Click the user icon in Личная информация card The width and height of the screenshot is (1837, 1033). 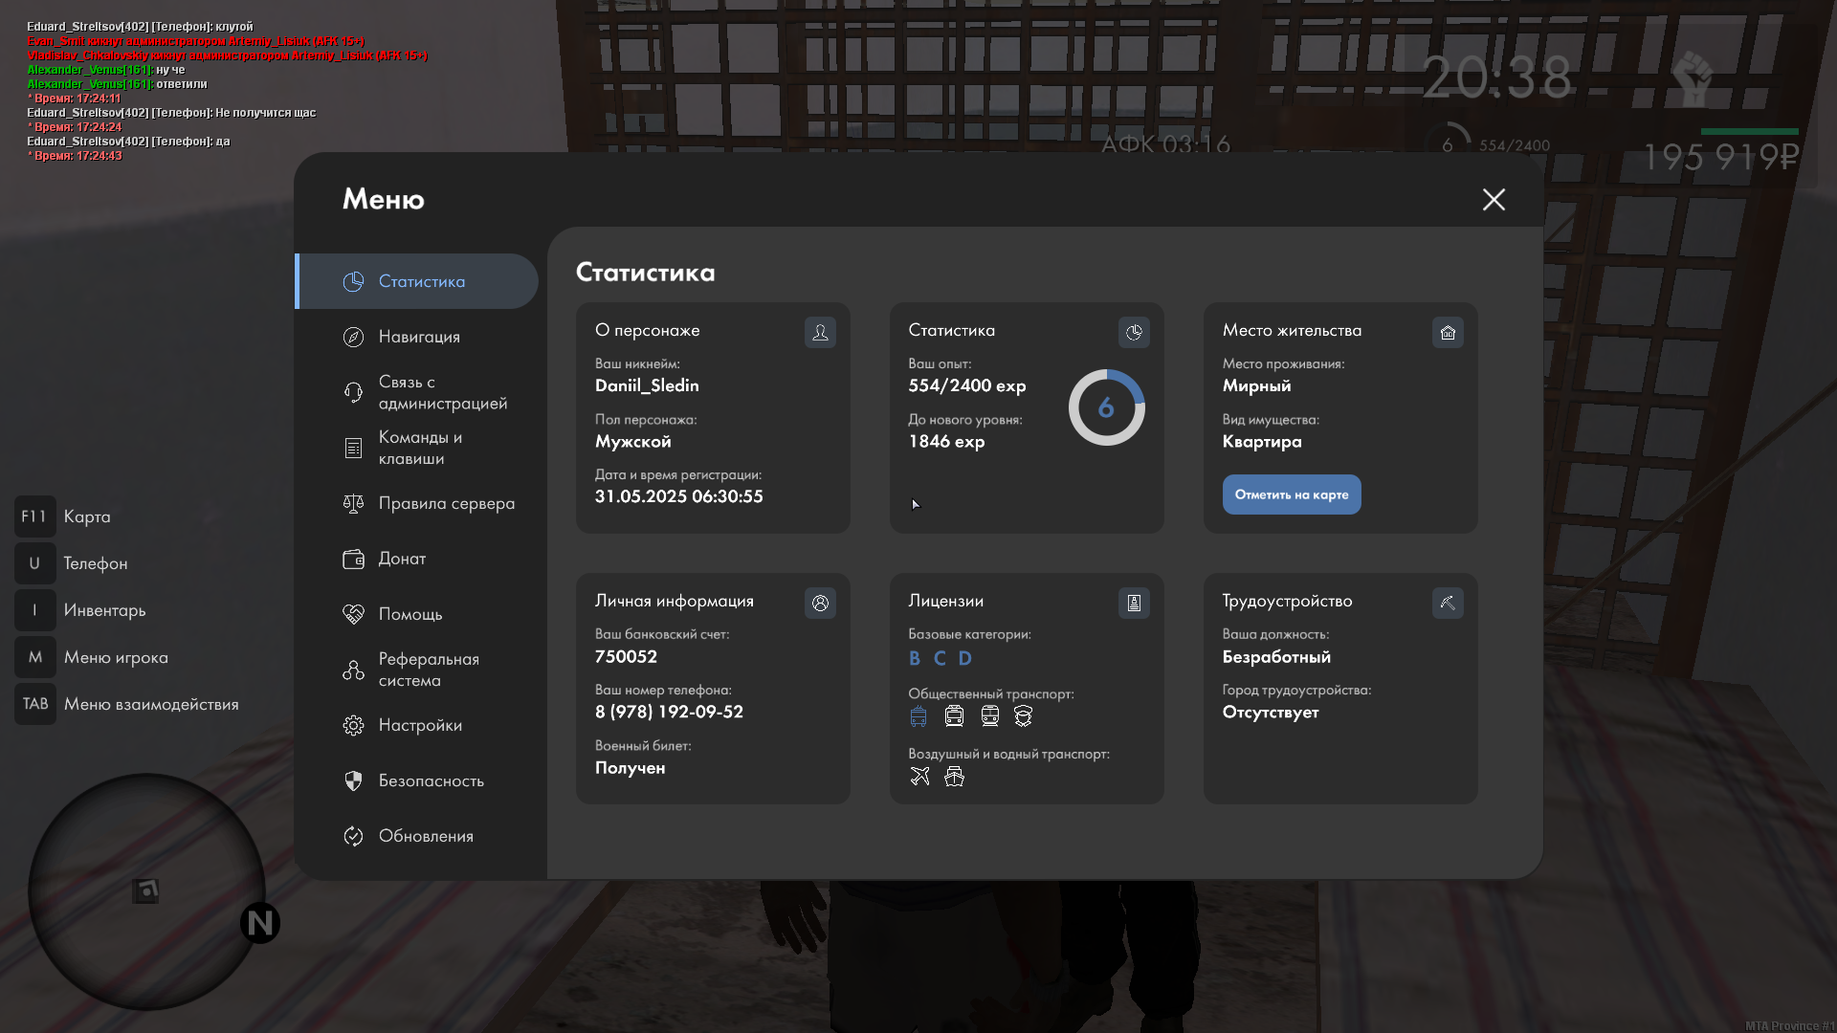click(820, 603)
